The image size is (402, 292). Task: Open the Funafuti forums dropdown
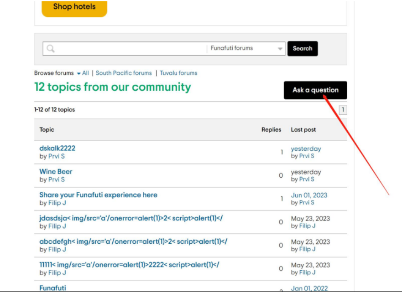[246, 49]
